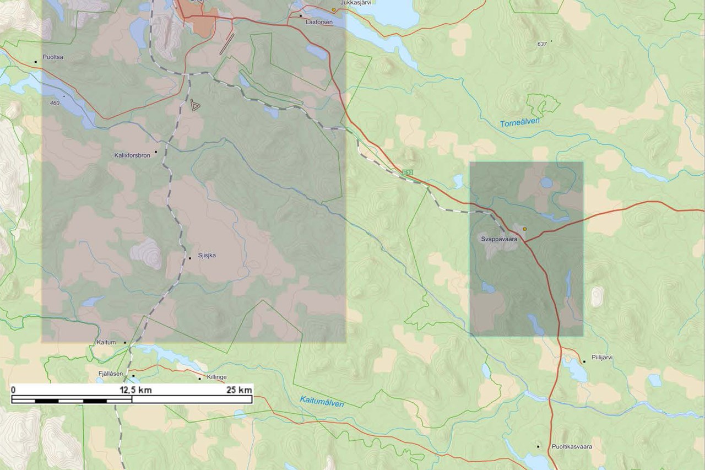
Task: Click the airport runway symbol
Action: click(x=226, y=44)
